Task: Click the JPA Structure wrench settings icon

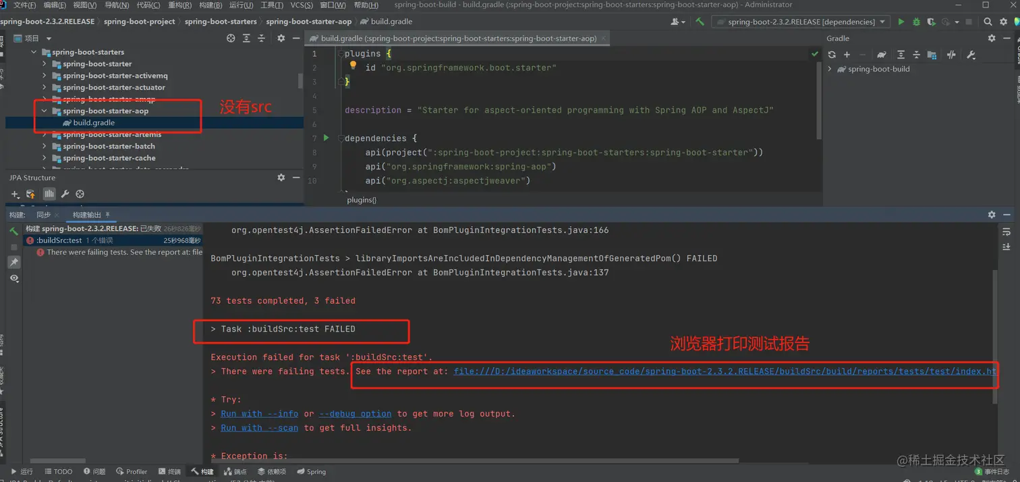Action: [65, 194]
